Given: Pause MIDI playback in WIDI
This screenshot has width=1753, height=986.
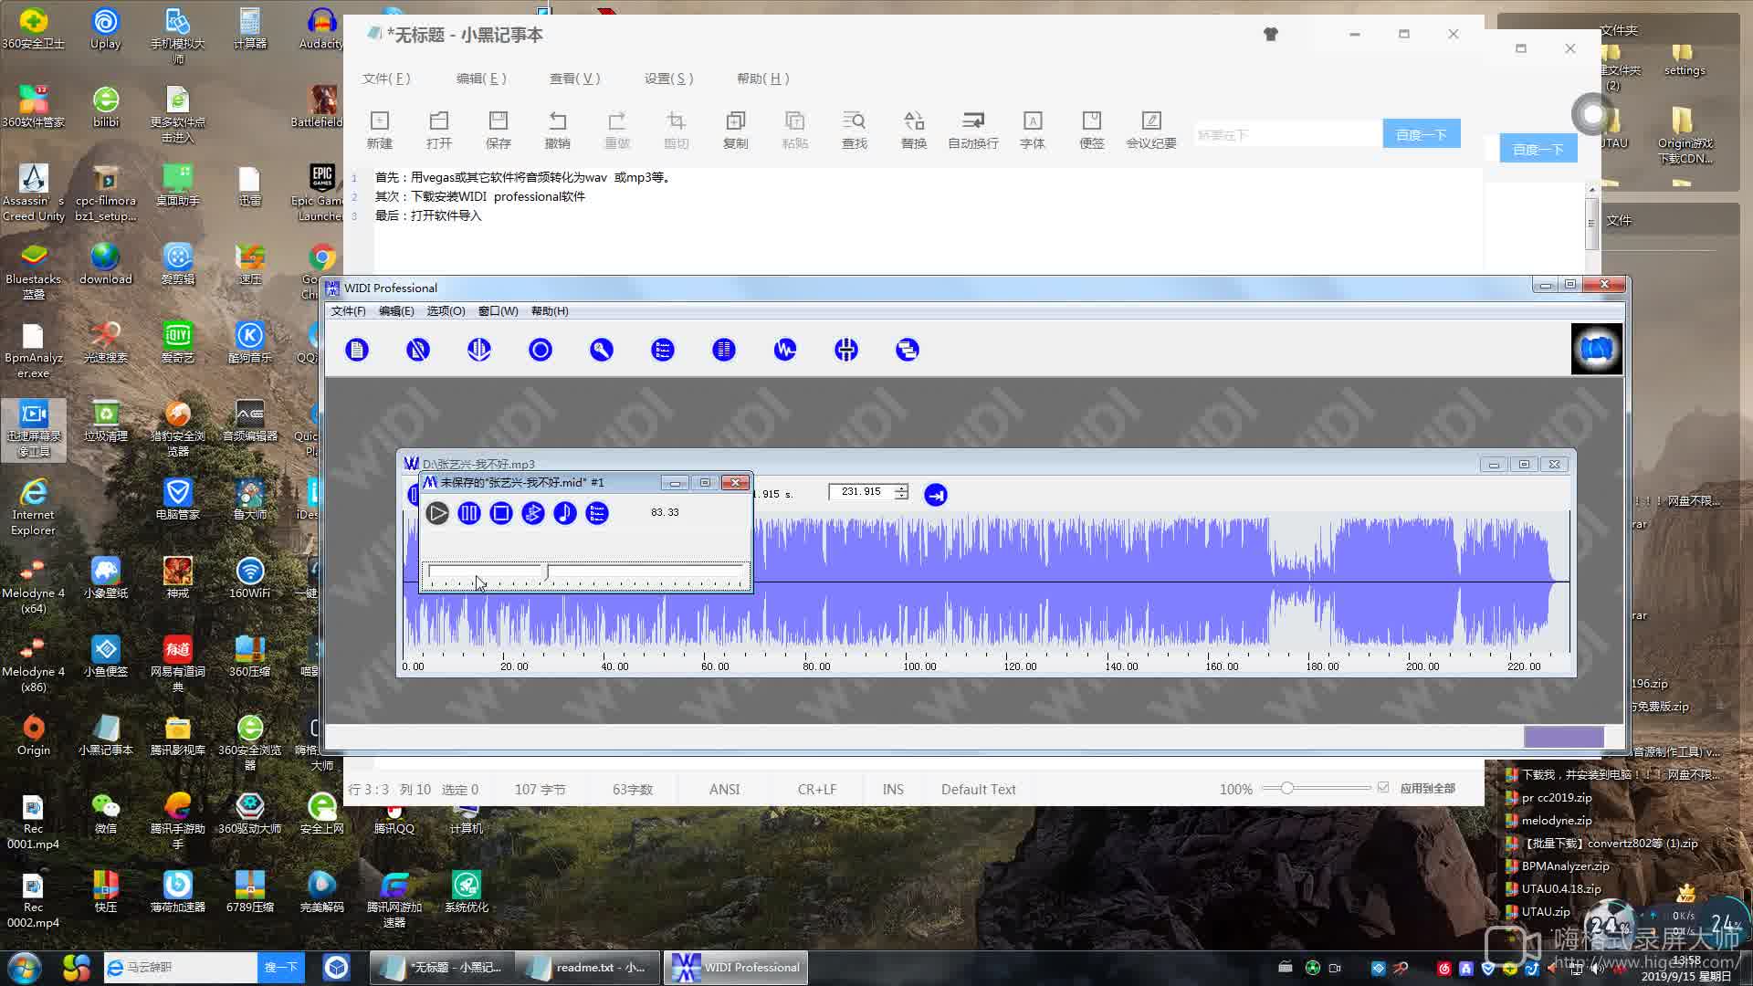Looking at the screenshot, I should tap(469, 513).
